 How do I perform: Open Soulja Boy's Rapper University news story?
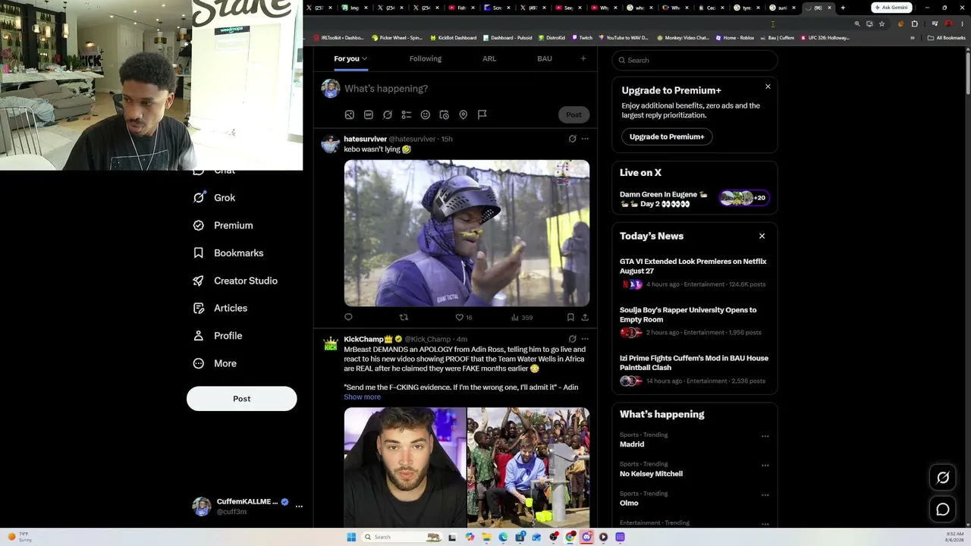point(694,321)
